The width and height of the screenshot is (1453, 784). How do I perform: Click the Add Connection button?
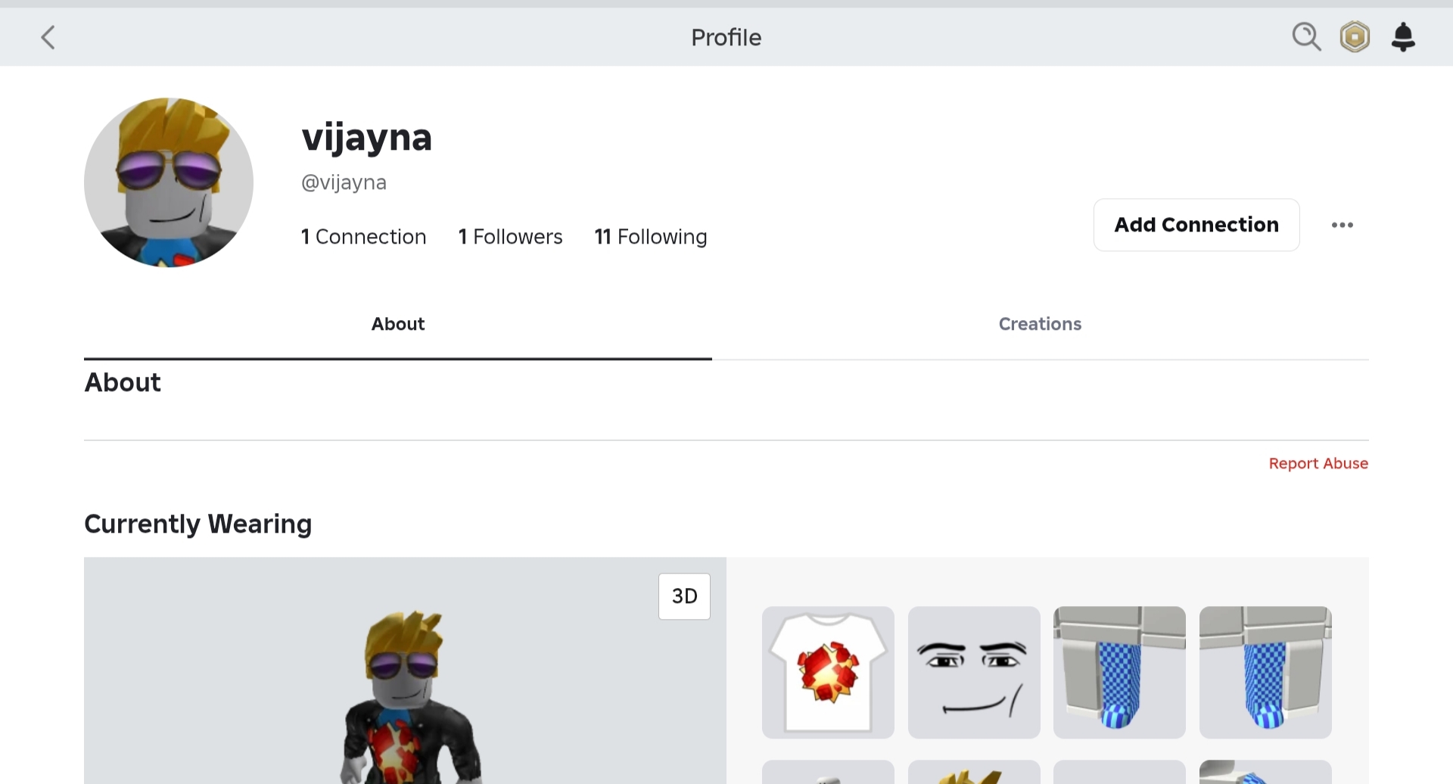1196,225
